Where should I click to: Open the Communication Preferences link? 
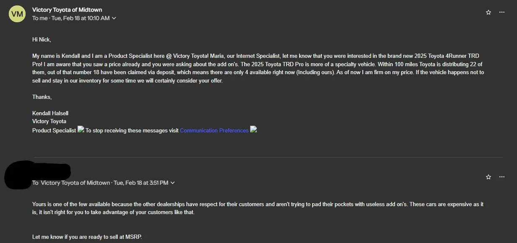(214, 131)
